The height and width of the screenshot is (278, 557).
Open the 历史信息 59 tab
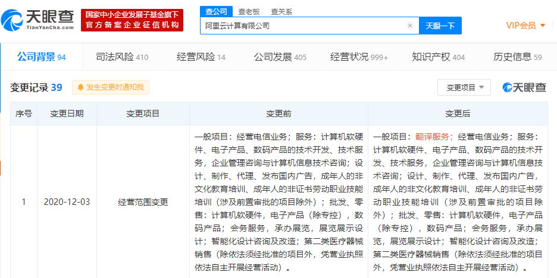(518, 57)
